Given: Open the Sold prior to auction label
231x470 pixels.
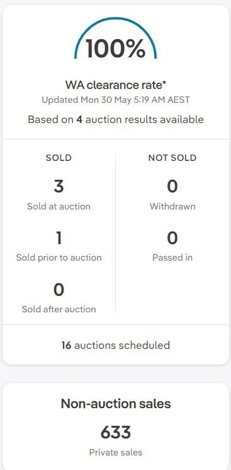Looking at the screenshot, I should tap(59, 258).
